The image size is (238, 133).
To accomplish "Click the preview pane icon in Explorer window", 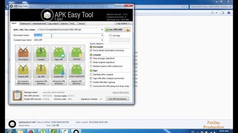I will coord(222,13).
